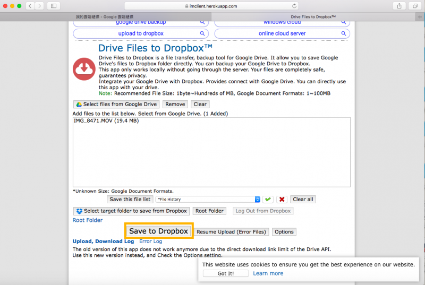Click the Drive Files to Dropbox heading
Image resolution: width=425 pixels, height=285 pixels.
click(x=155, y=48)
